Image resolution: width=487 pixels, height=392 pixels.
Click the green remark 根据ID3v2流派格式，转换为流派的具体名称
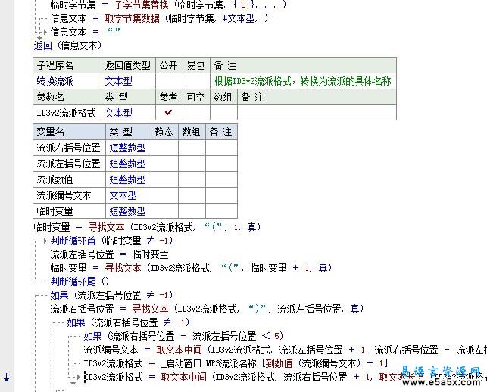click(302, 81)
